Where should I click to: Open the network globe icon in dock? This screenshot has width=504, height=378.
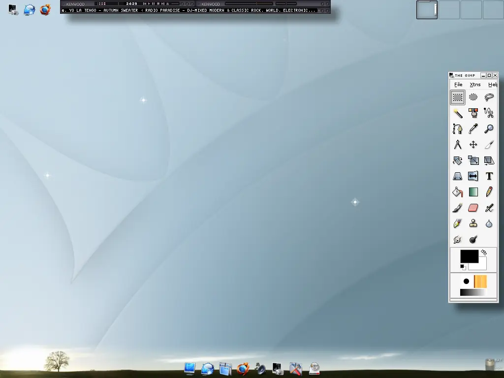pos(208,369)
